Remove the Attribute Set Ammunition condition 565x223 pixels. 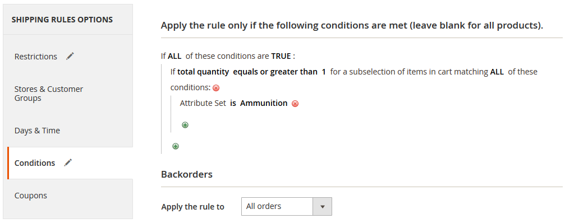[295, 104]
